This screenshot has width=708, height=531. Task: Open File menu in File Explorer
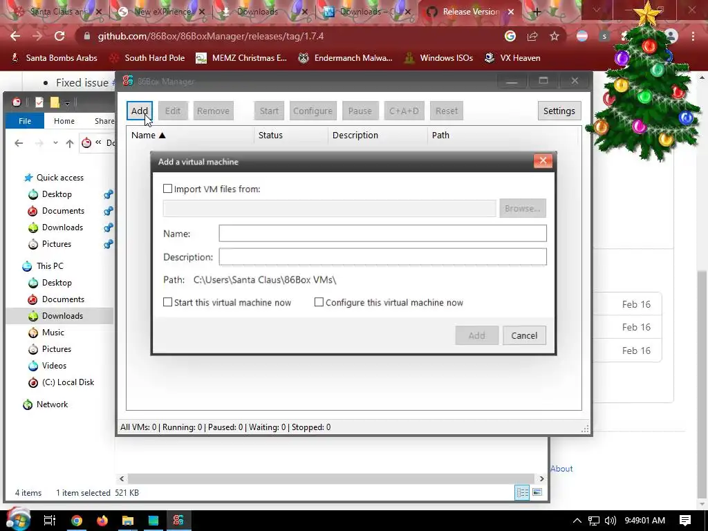[x=25, y=121]
